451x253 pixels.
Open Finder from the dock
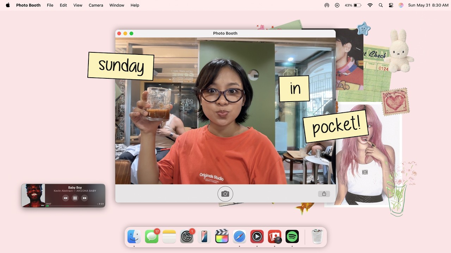pos(134,236)
